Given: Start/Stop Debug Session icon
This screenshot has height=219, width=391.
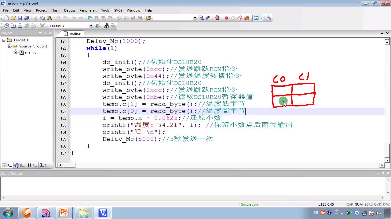Looking at the screenshot, I should click(217, 18).
